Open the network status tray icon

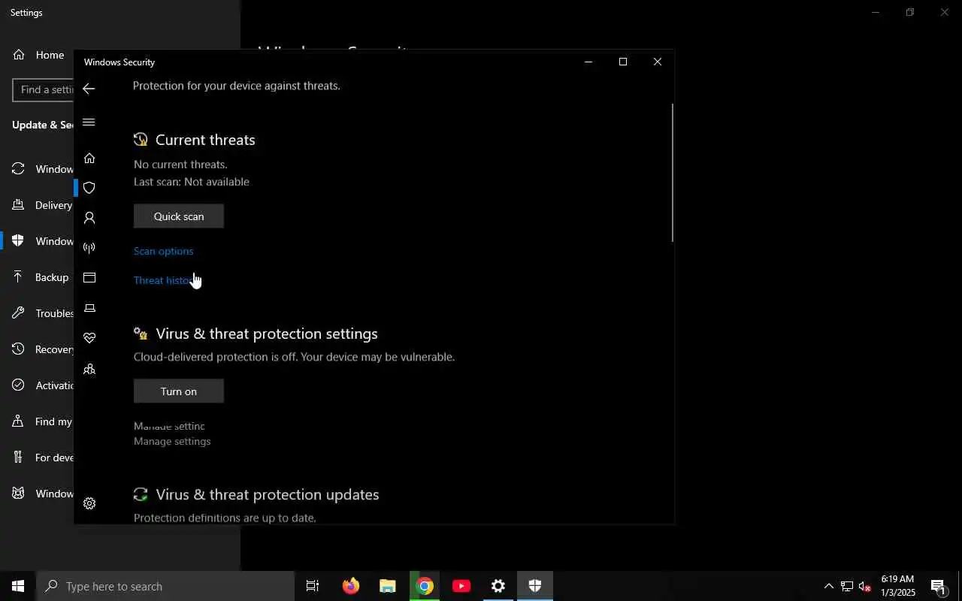pyautogui.click(x=847, y=586)
